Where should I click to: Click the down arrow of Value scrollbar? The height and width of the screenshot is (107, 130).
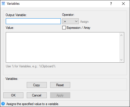tap(121, 60)
